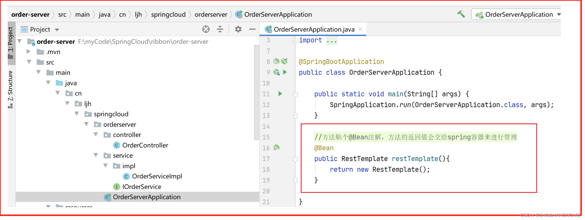Select the OrderController class in tree
This screenshot has height=220, width=585.
[145, 145]
